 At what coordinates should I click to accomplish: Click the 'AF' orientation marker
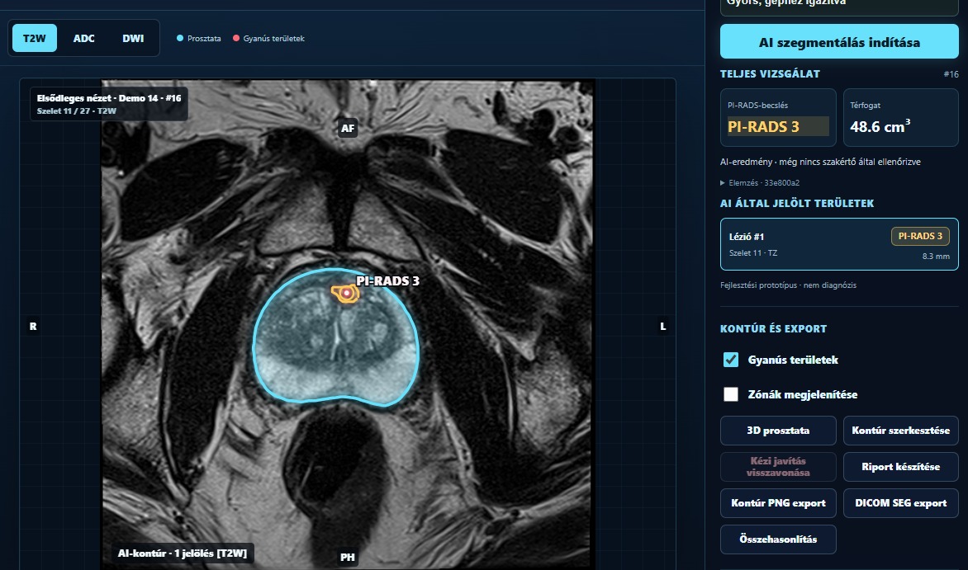click(348, 129)
